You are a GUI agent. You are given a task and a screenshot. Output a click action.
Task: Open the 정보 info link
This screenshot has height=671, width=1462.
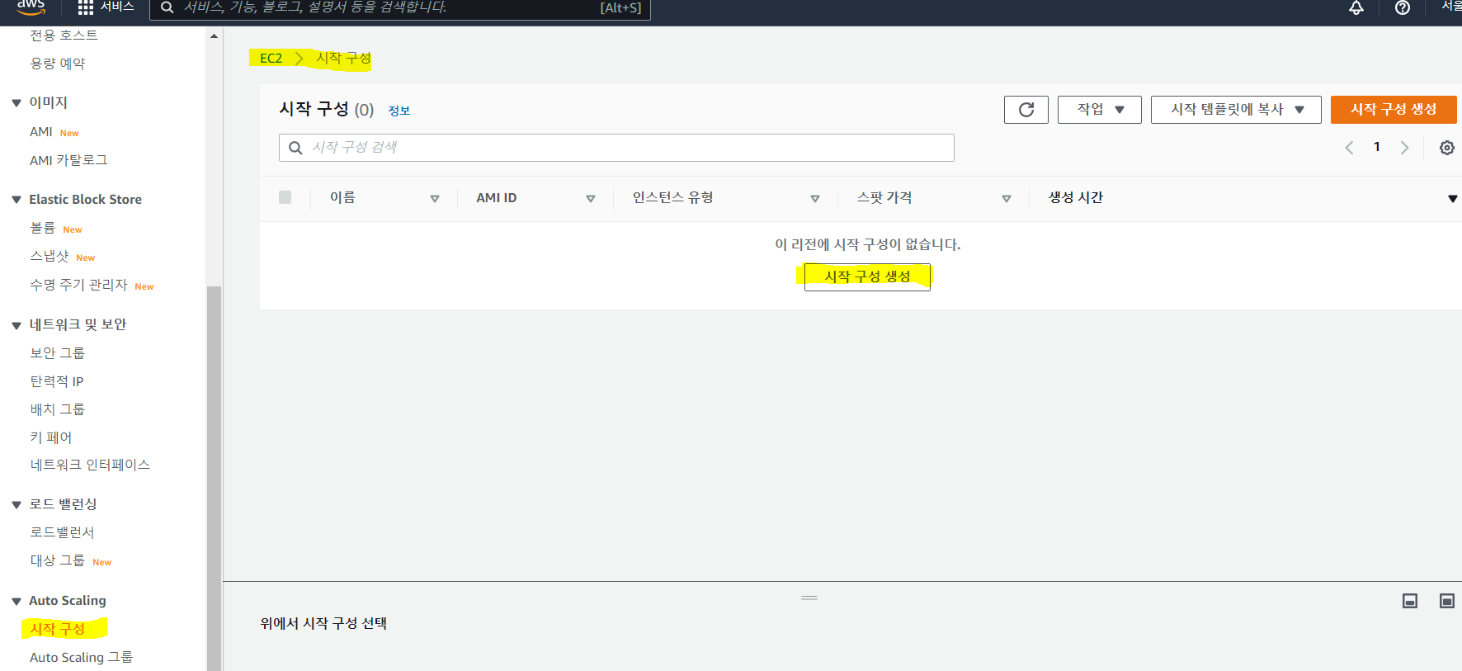pos(399,111)
